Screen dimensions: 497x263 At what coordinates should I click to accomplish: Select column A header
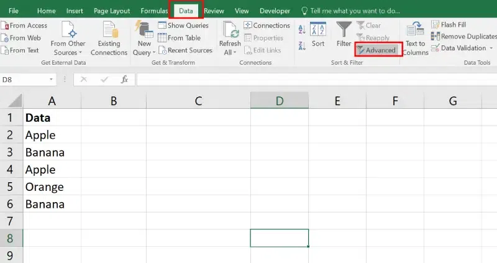(52, 101)
